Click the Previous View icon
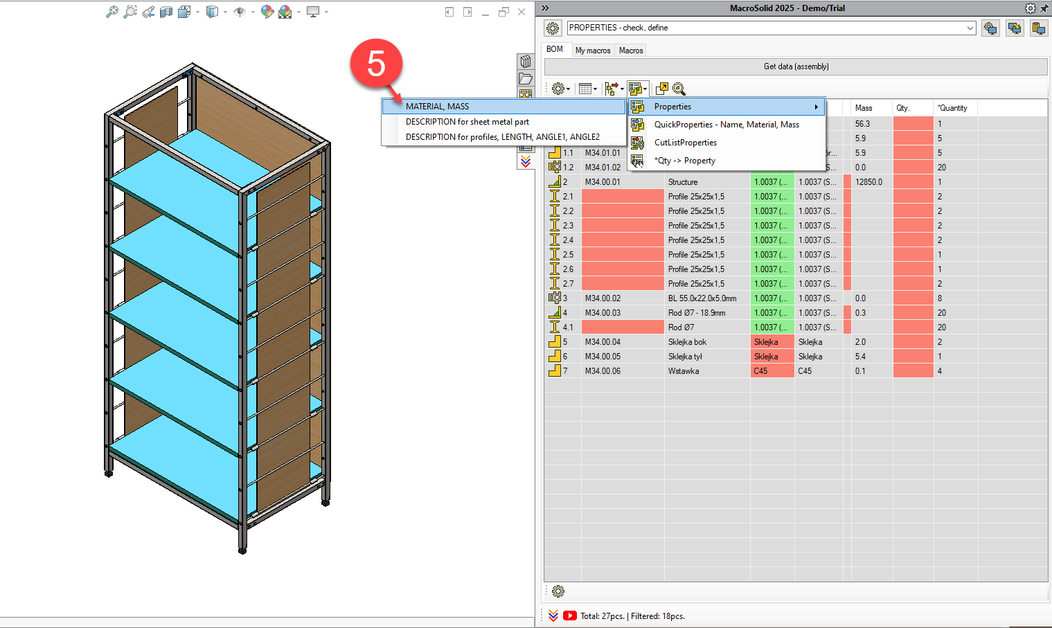Viewport: 1052px width, 628px height. 148,12
